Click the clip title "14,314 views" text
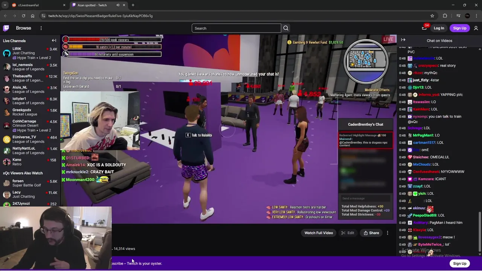This screenshot has width=482, height=271. point(124,249)
